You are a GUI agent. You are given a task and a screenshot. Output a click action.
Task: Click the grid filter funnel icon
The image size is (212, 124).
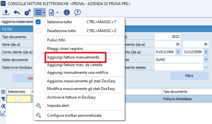[x=3, y=99]
